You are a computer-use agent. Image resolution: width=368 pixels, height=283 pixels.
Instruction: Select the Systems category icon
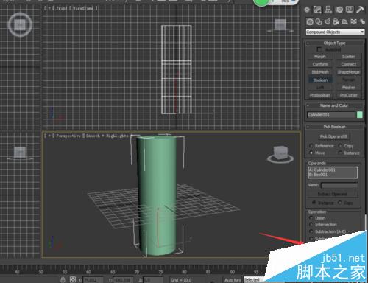pos(362,22)
